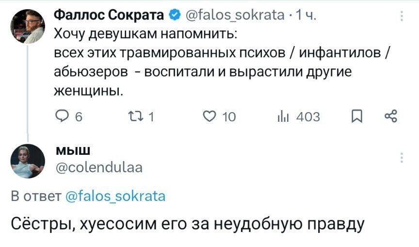Screen dimensions: 419x247
Task: Open more options on мыш's reply
Action: (x=402, y=158)
